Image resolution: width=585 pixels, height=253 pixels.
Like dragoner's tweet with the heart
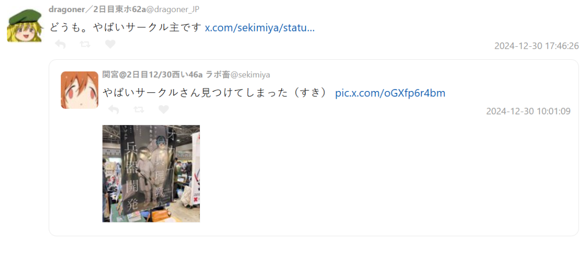point(111,44)
